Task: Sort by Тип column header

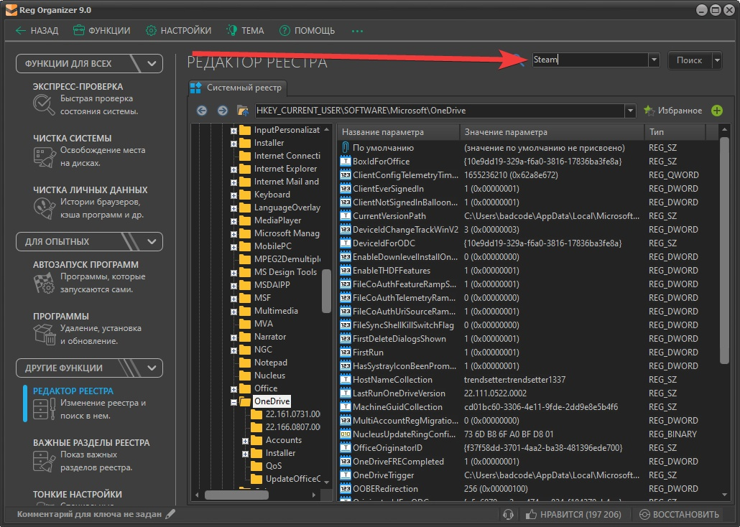Action: pos(675,132)
